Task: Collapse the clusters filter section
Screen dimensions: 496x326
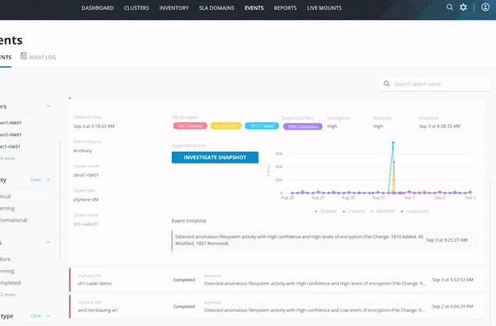Action: pos(48,106)
